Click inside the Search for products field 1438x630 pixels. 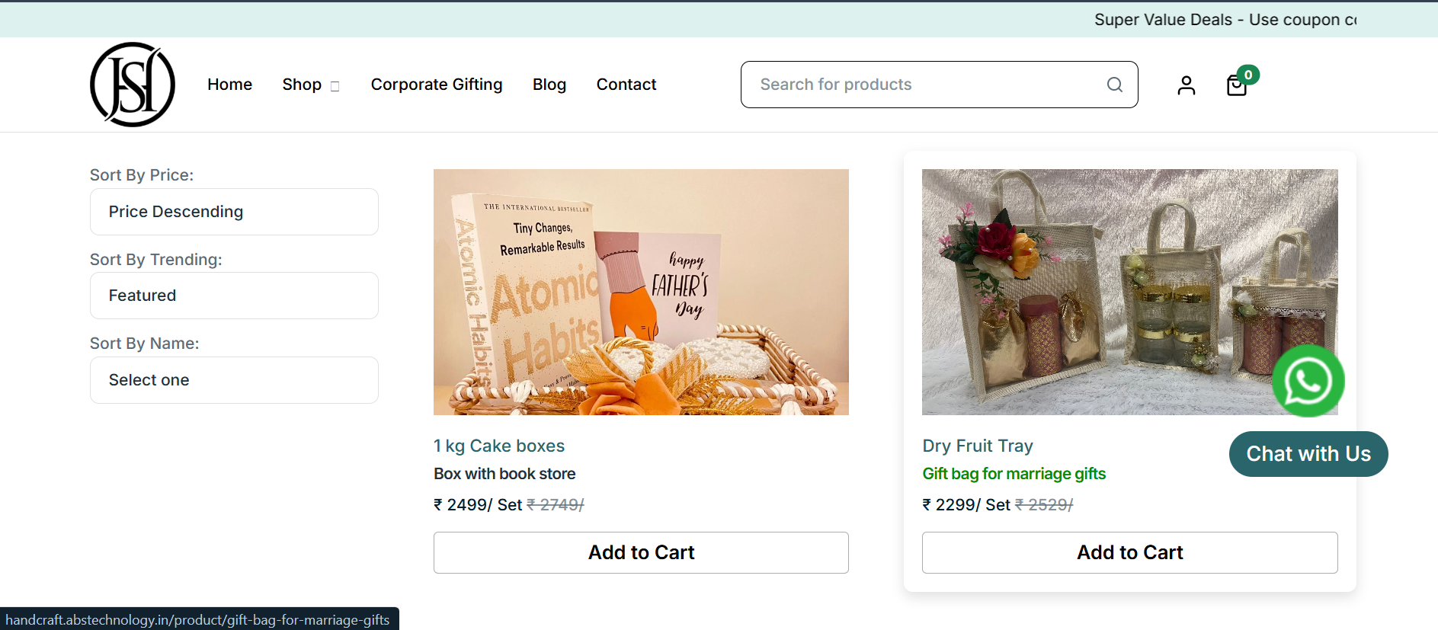coord(922,85)
